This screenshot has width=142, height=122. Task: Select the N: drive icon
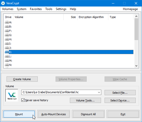pos(7,65)
